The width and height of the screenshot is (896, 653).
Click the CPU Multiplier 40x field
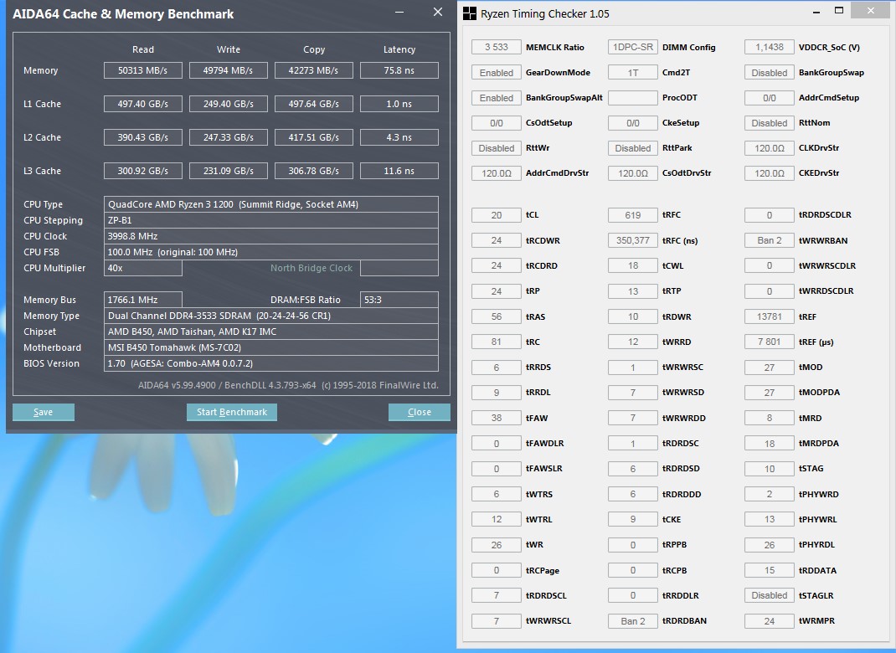[143, 268]
